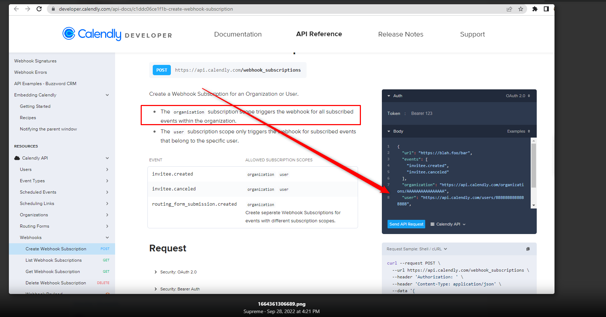
Task: Collapse the Auth panel
Action: click(395, 96)
